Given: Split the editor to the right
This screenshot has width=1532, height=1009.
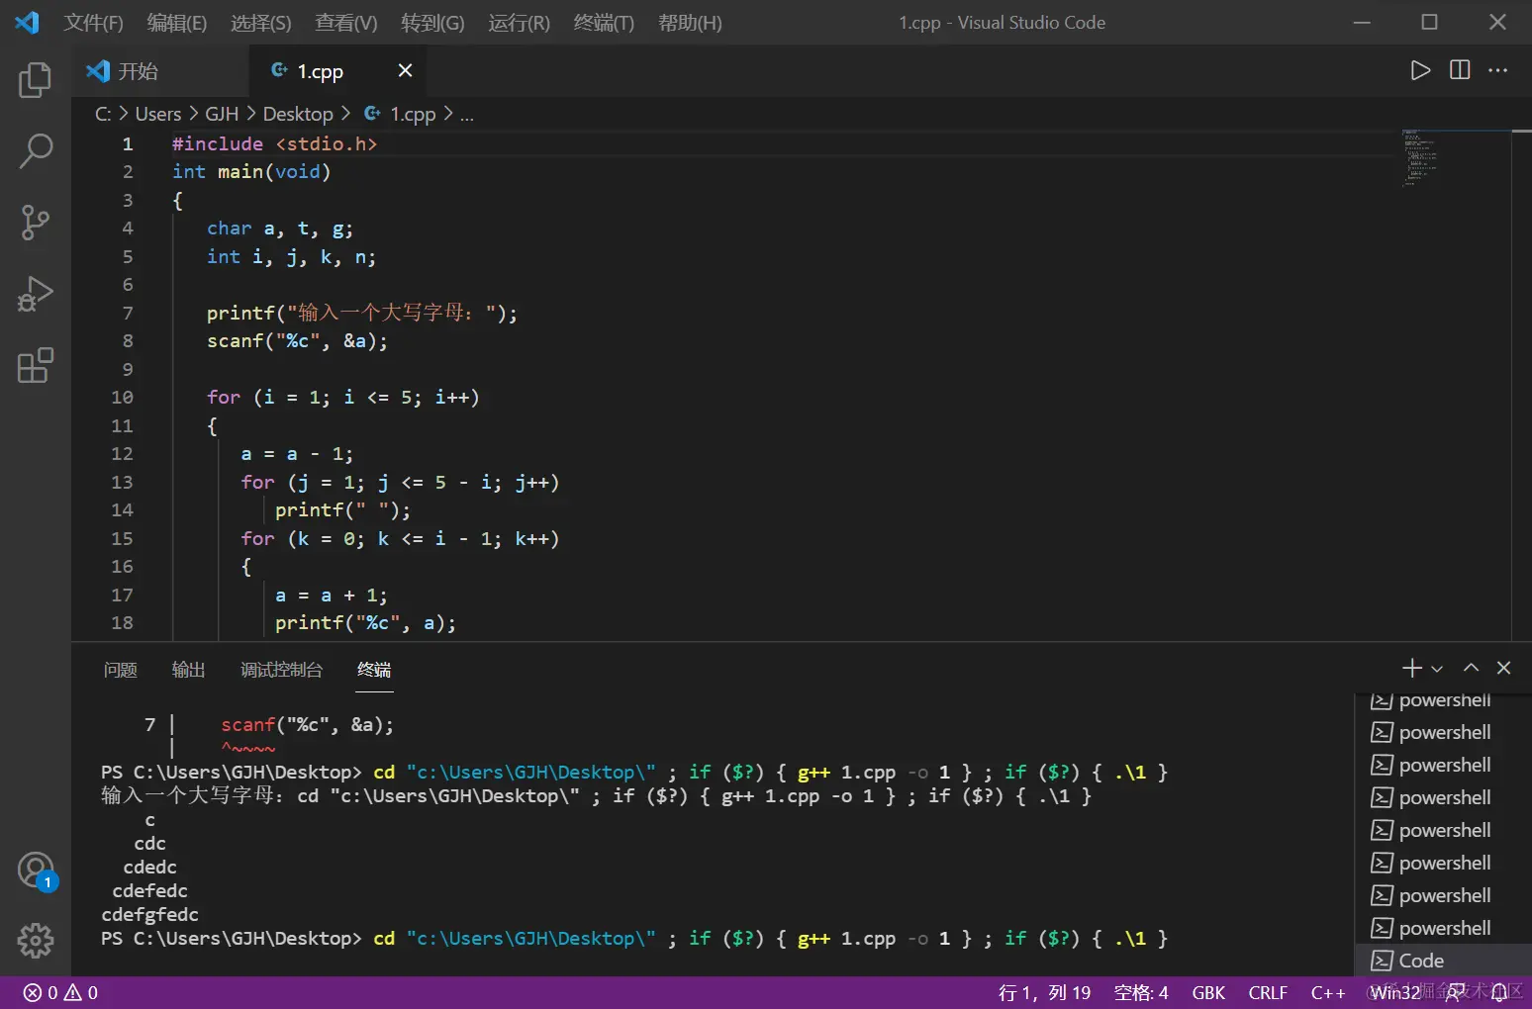Looking at the screenshot, I should coord(1460,70).
